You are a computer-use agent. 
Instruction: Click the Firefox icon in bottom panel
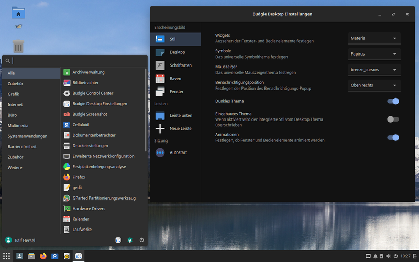[x=43, y=256]
